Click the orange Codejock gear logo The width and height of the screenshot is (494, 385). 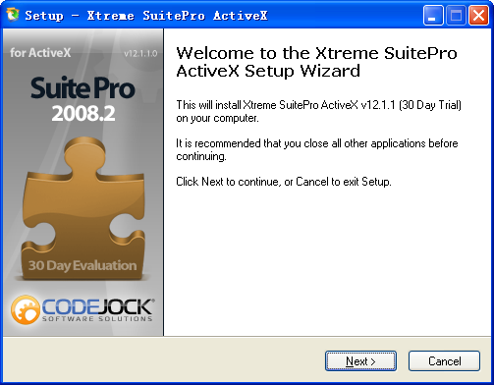[x=26, y=309]
